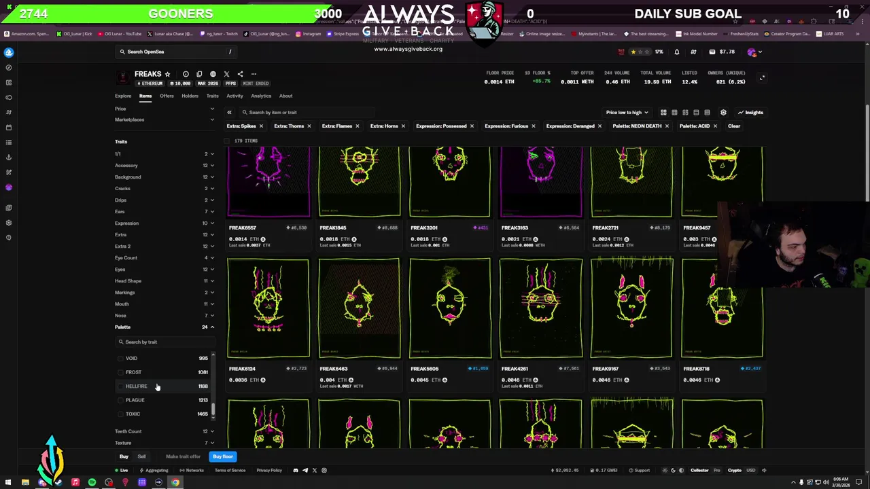Click the Buy floor button
This screenshot has height=489, width=870.
(x=223, y=456)
